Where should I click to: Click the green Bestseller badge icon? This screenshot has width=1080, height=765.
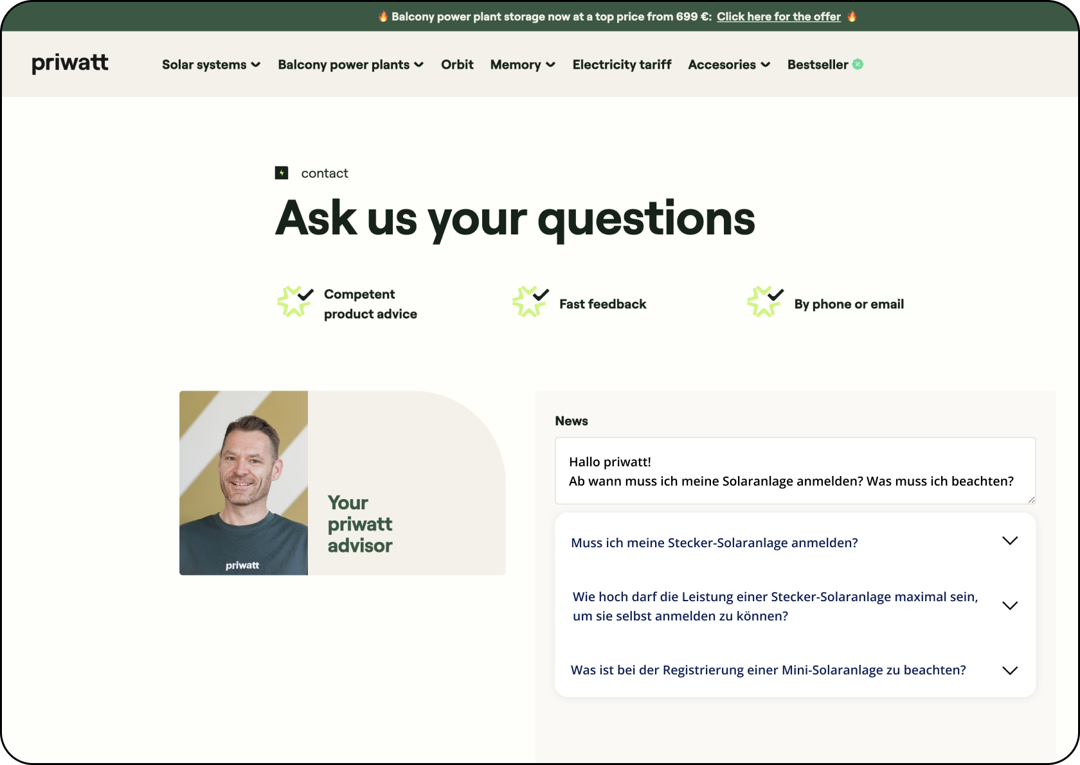pyautogui.click(x=858, y=64)
